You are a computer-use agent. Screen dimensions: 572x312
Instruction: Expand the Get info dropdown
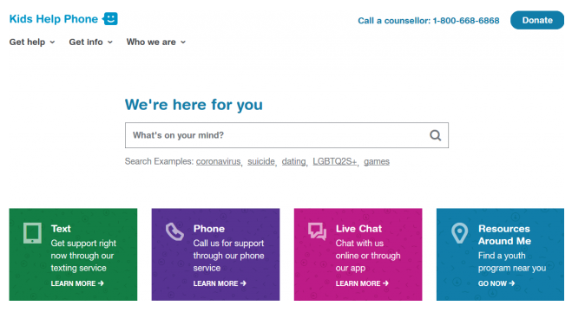coord(91,42)
